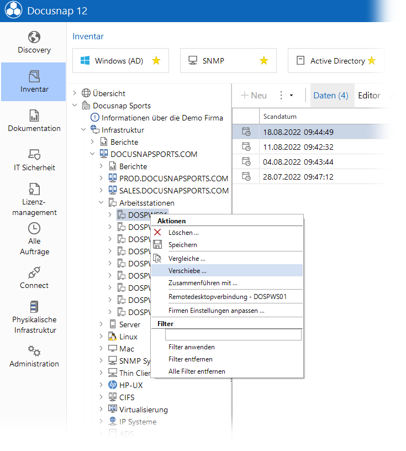This screenshot has width=406, height=451.
Task: Toggle favorite star on SNMP tile
Action: (x=263, y=60)
